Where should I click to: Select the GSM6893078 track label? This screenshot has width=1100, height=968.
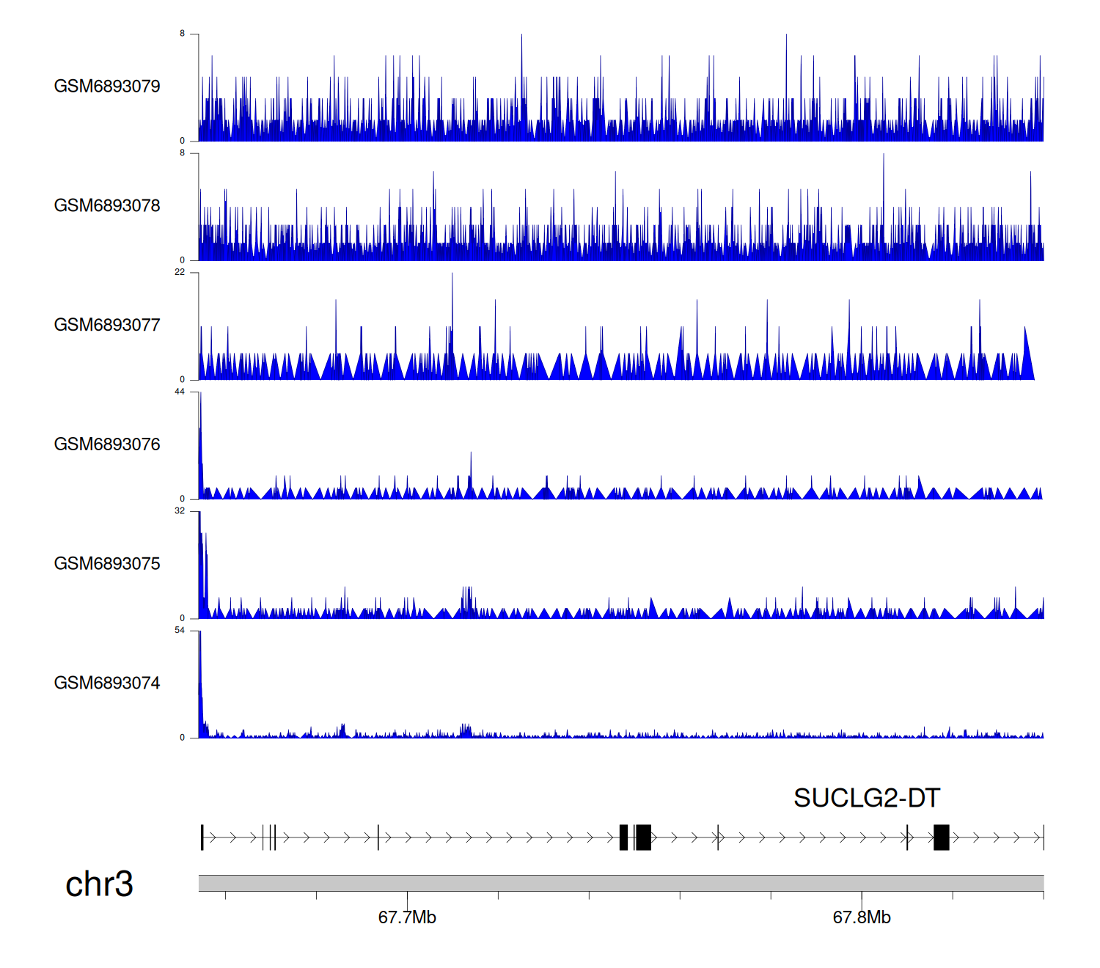pyautogui.click(x=107, y=206)
